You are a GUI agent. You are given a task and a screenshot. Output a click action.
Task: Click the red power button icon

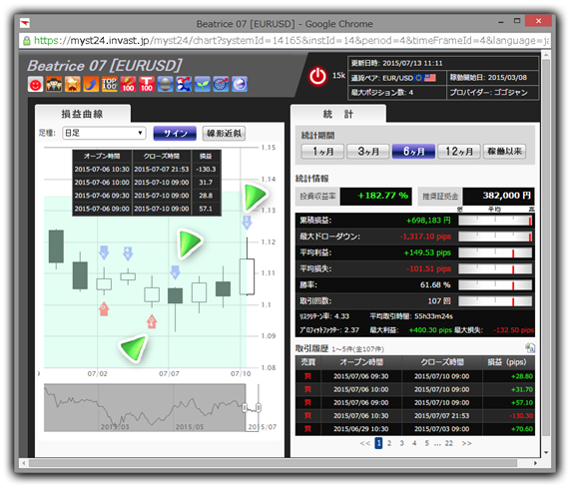coord(317,77)
